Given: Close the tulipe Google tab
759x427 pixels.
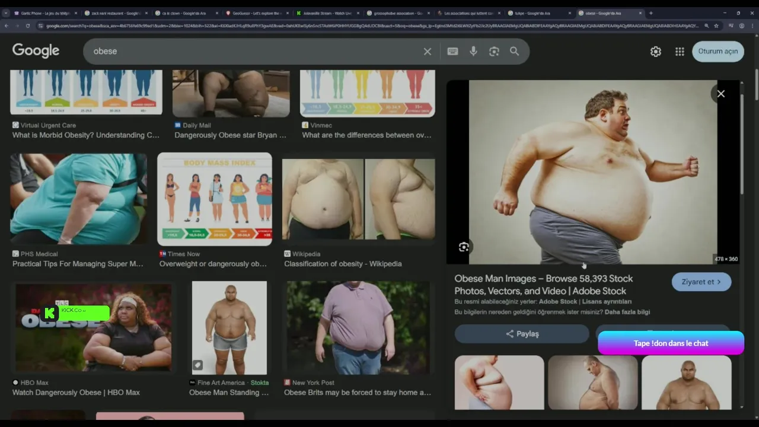Looking at the screenshot, I should point(570,13).
